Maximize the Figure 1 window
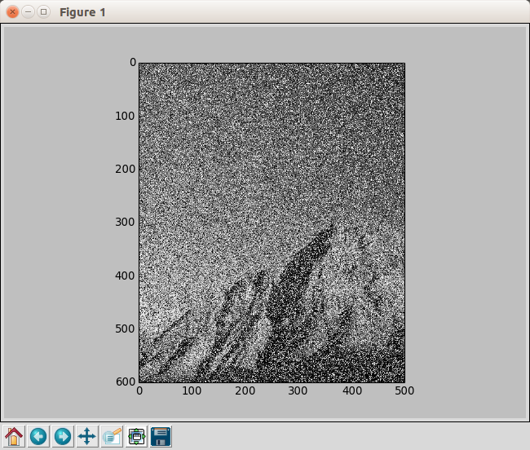 coord(43,12)
